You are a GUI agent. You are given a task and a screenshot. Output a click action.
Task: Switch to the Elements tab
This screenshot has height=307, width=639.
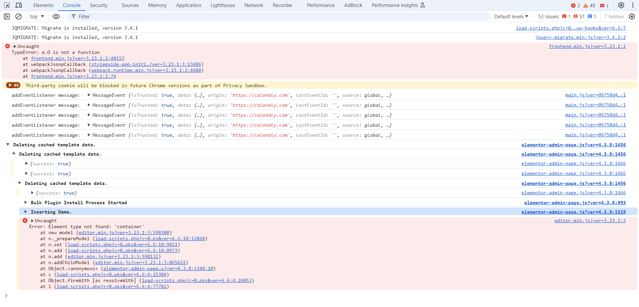pyautogui.click(x=43, y=5)
